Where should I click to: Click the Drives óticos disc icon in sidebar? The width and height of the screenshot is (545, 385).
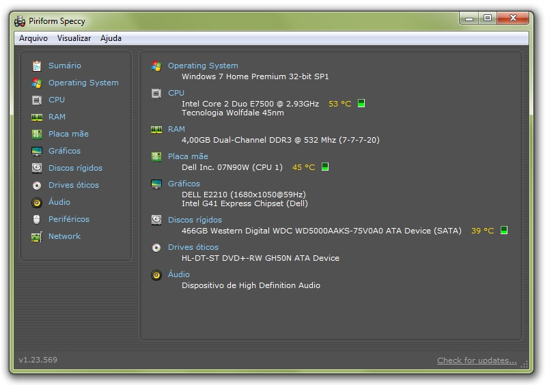[x=37, y=185]
